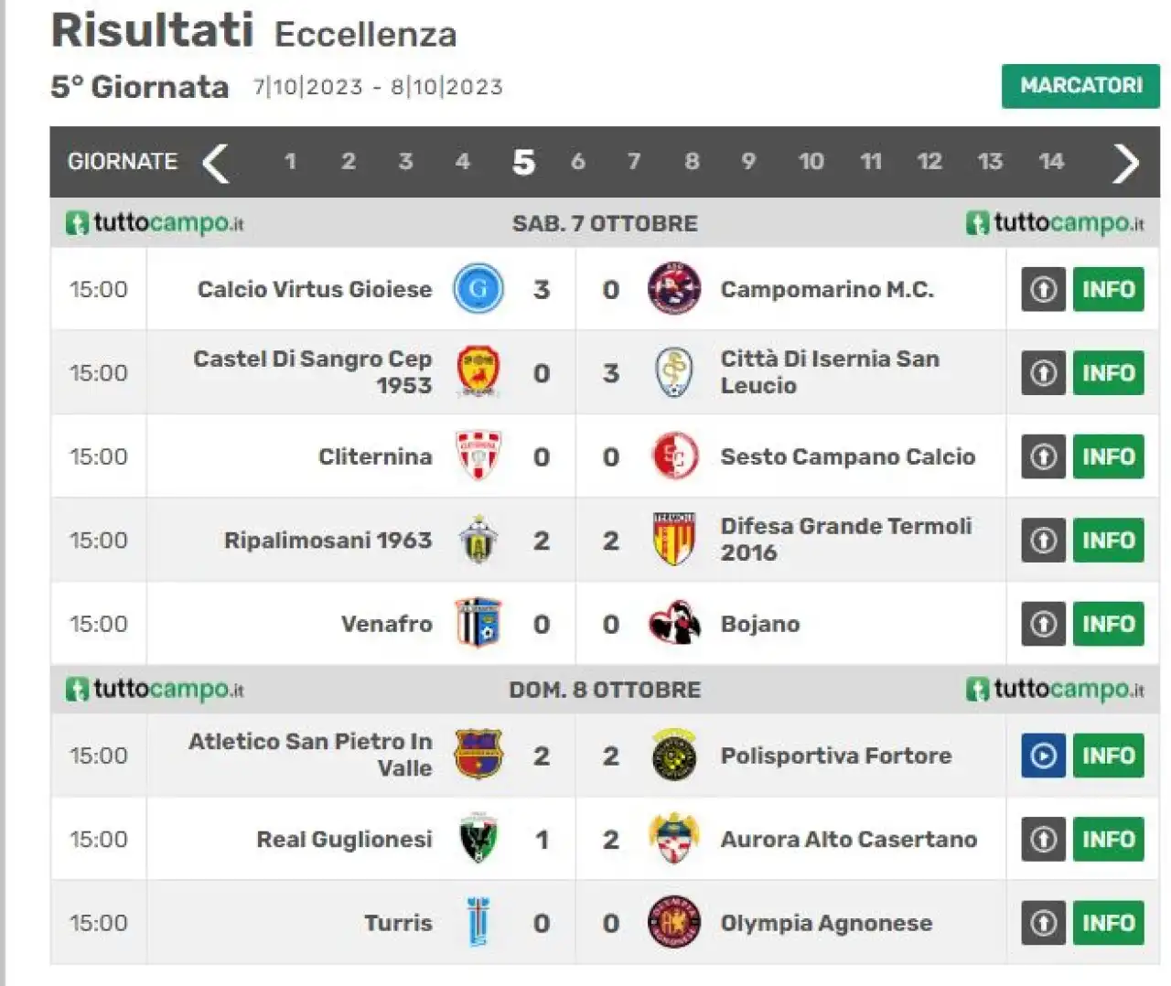Open INFO for Ripalimosani 1963 match
The image size is (1171, 986).
tap(1108, 540)
